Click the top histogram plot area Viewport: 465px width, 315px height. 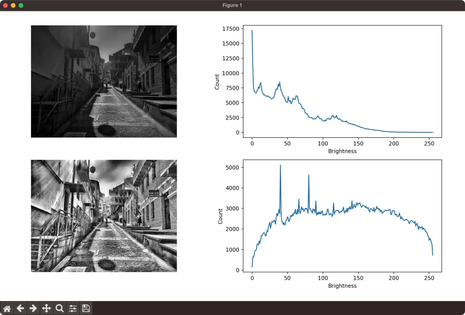pos(342,82)
